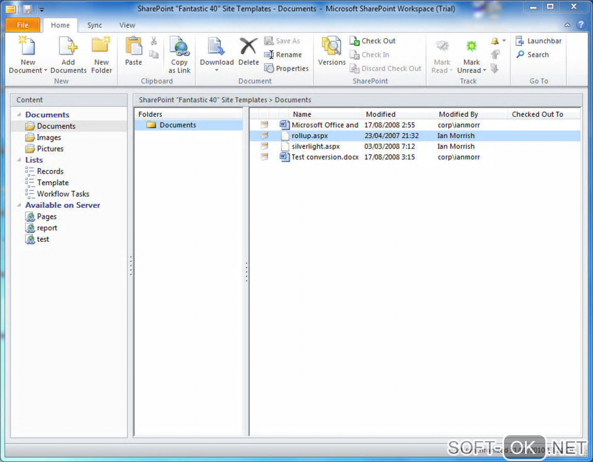Click Discard Check Out
The image size is (593, 462).
385,68
